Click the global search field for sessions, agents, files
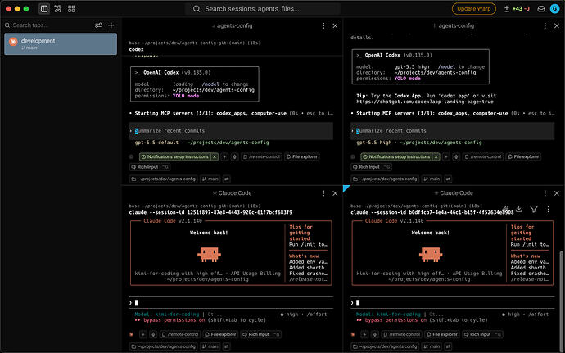Image resolution: width=565 pixels, height=353 pixels. [x=263, y=9]
